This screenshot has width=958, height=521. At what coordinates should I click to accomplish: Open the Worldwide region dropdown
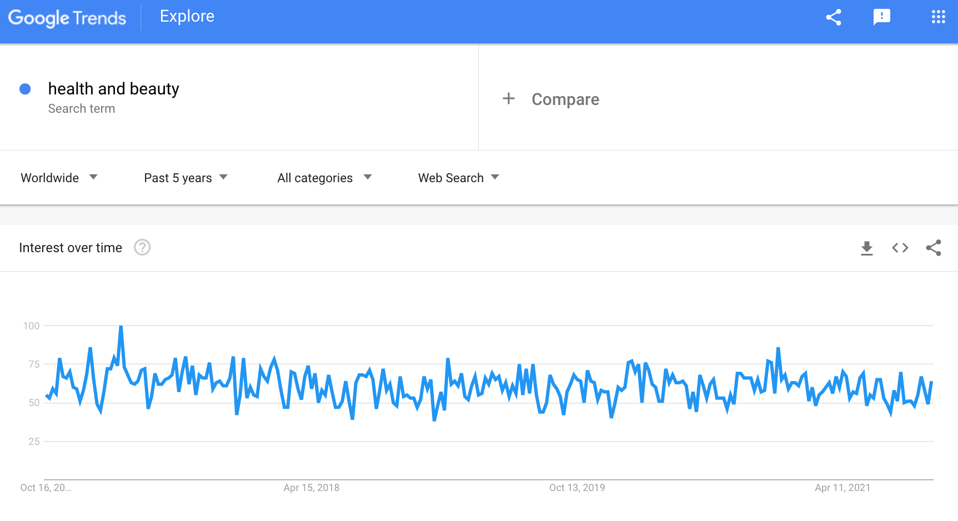[59, 178]
